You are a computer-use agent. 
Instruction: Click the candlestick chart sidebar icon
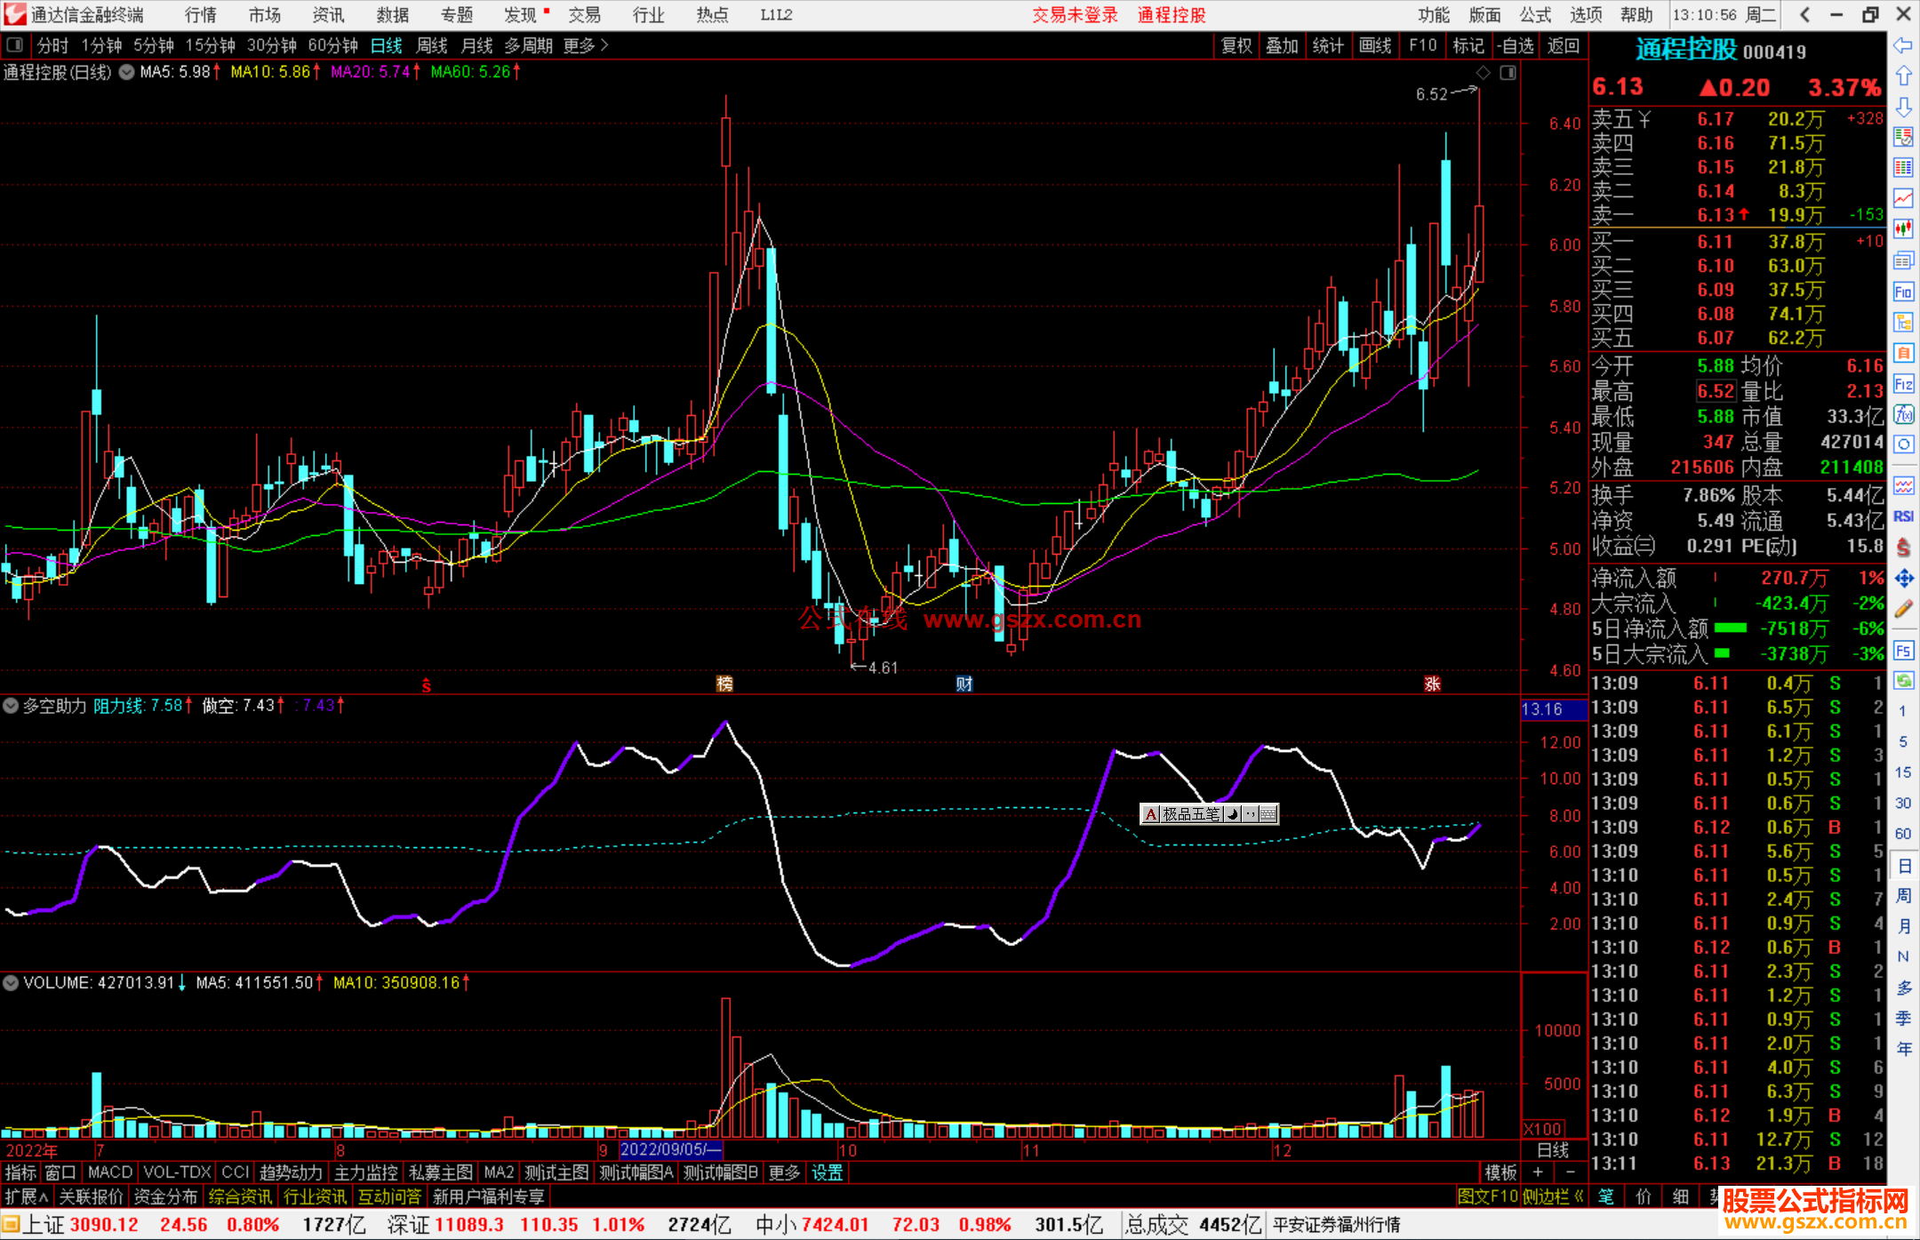(x=1903, y=228)
